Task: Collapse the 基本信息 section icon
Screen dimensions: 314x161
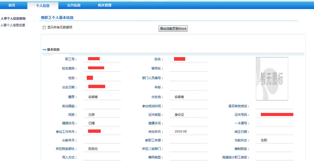Action: (x=44, y=50)
